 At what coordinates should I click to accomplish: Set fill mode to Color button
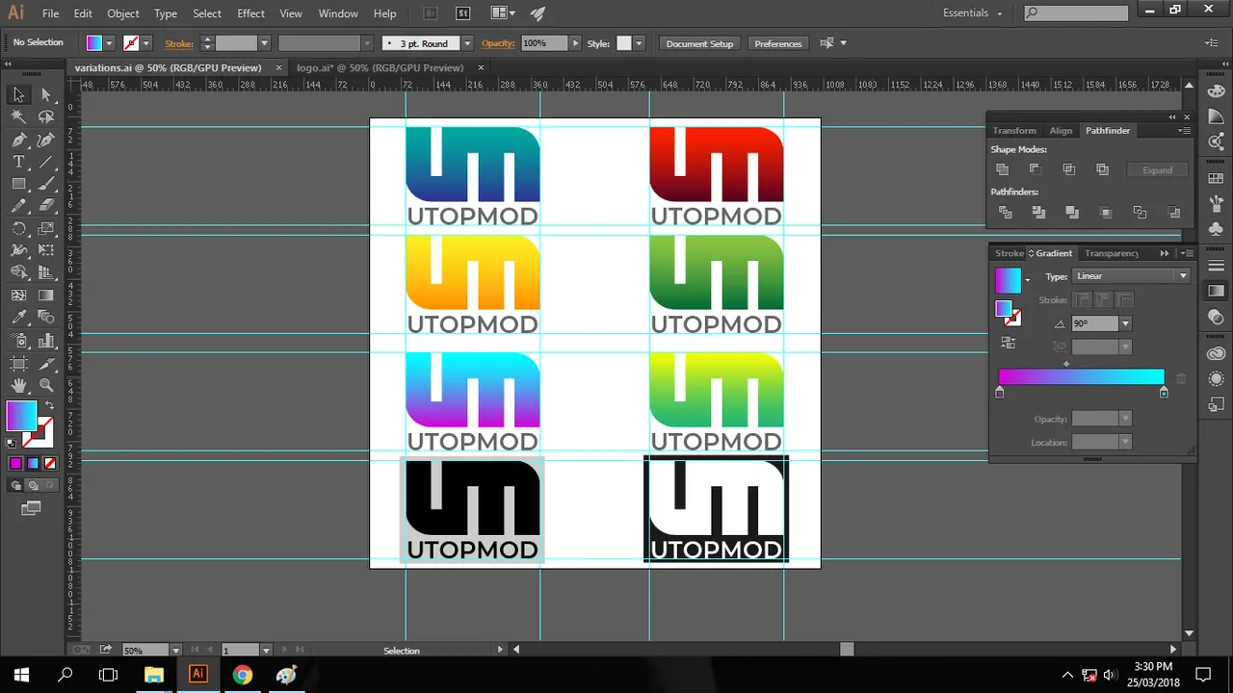pyautogui.click(x=15, y=463)
